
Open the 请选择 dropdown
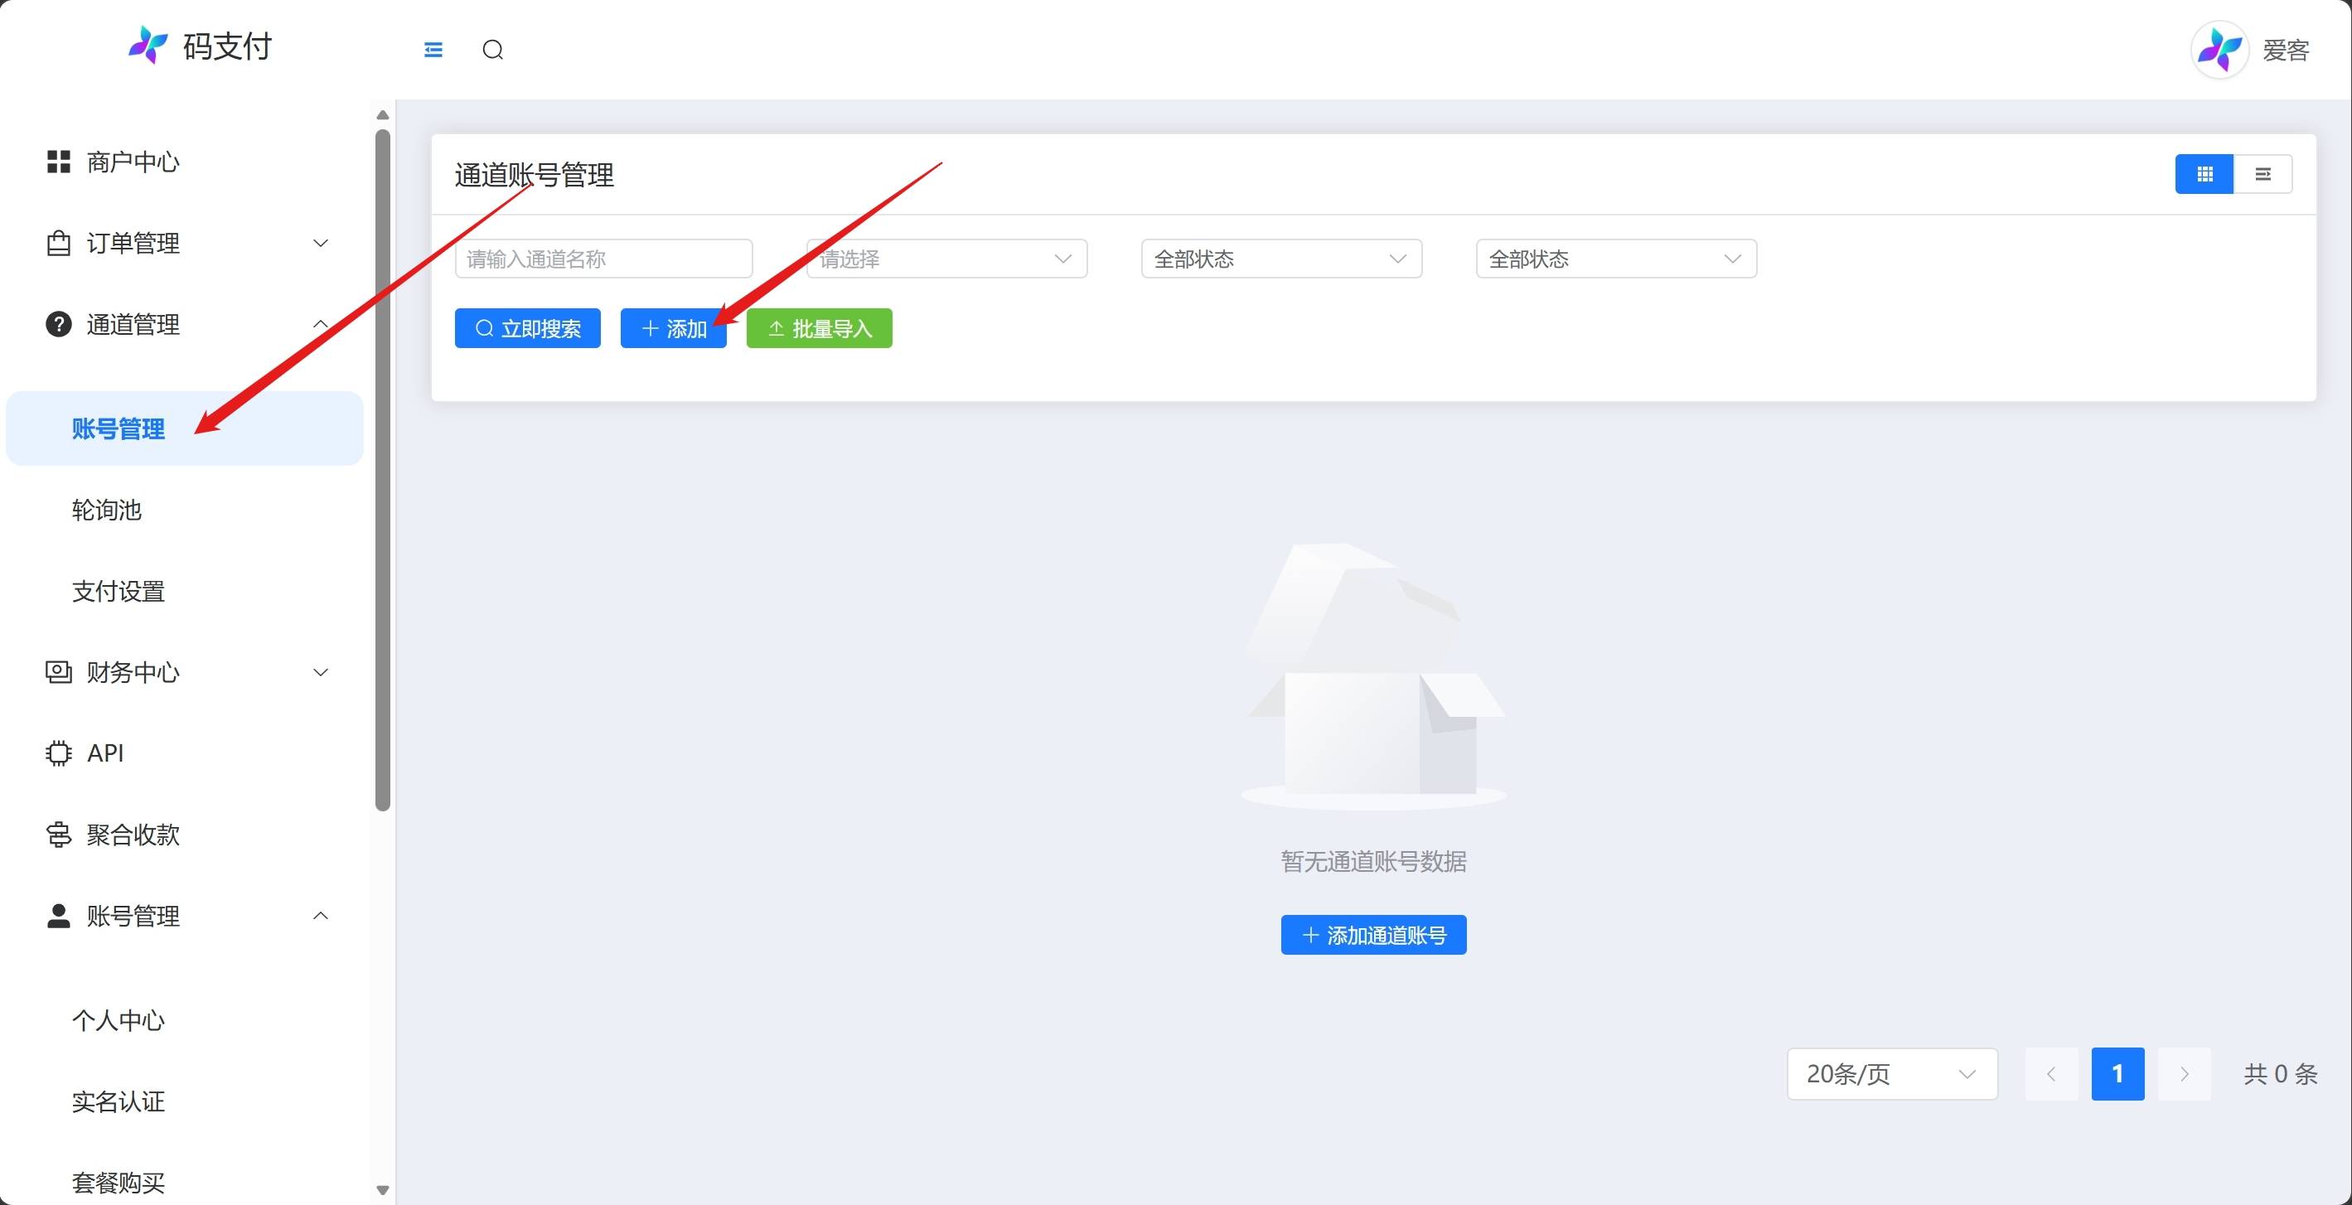(x=946, y=259)
